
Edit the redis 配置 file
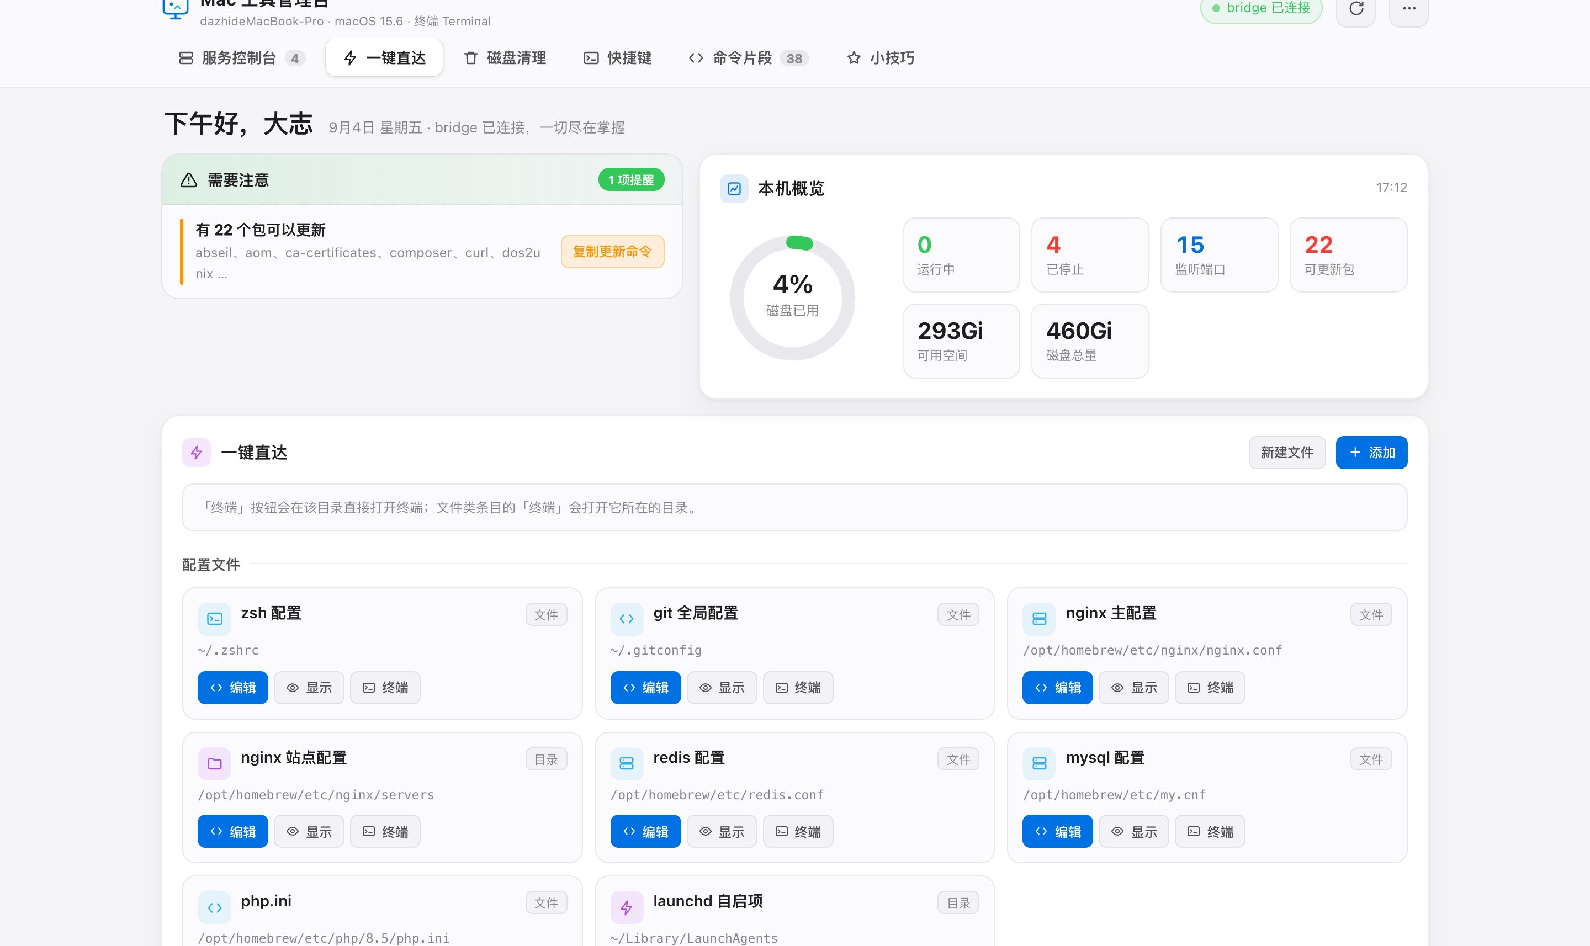point(646,832)
